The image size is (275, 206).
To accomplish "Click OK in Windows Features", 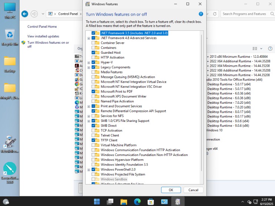I will coord(171,190).
